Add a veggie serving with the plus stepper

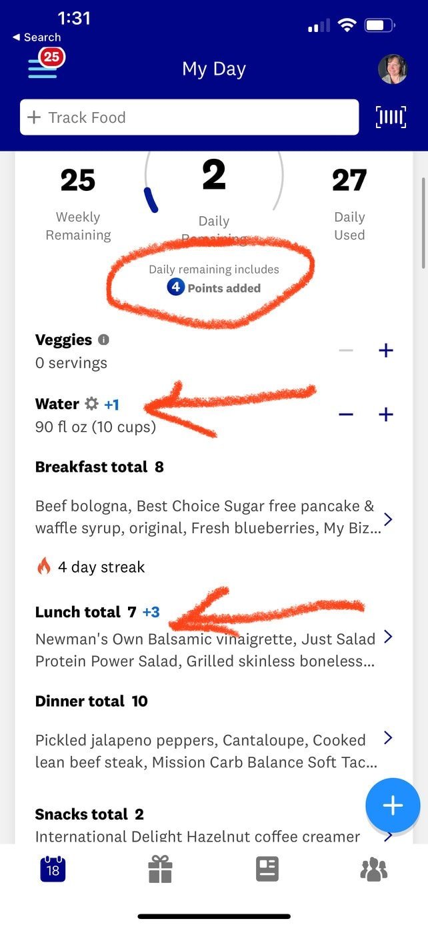coord(385,350)
